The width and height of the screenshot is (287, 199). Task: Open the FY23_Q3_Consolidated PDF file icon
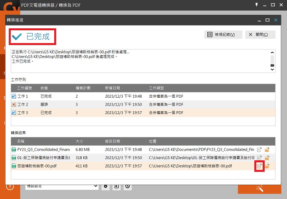point(259,150)
